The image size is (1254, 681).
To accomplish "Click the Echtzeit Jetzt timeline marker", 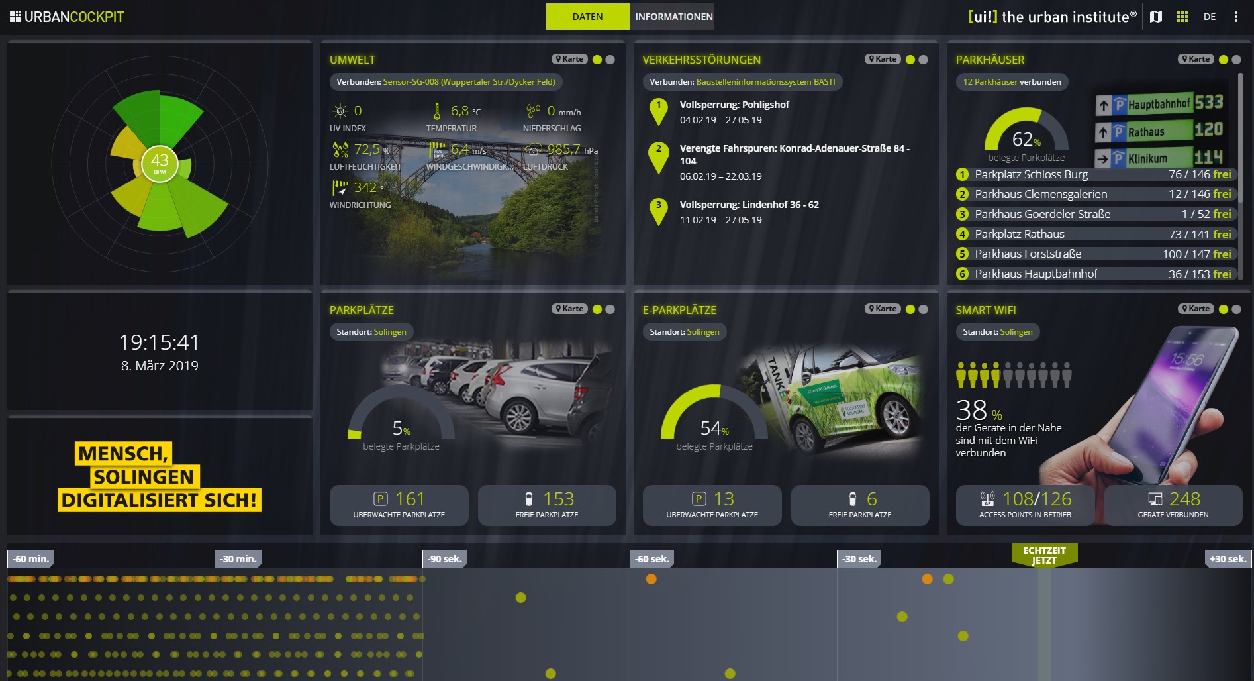I will pyautogui.click(x=1044, y=556).
